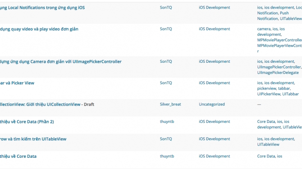The image size is (302, 169).
Task: Click author SonTQ in the Picker View row
Action: 166,83
